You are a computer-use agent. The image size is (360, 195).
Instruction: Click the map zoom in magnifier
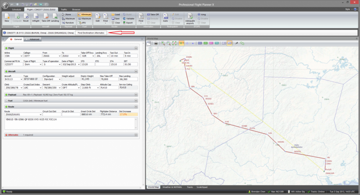pos(163,43)
